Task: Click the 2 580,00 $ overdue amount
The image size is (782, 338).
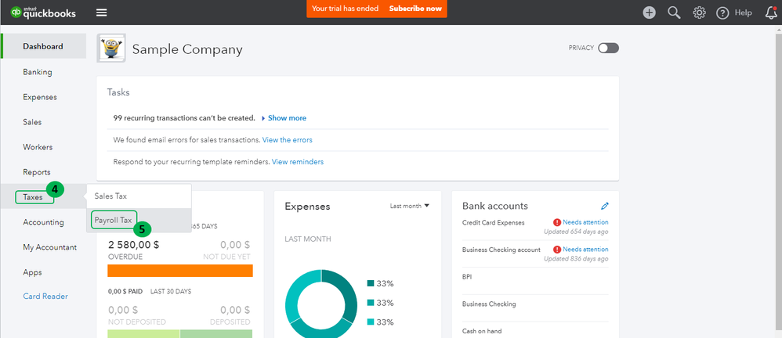Action: pyautogui.click(x=133, y=244)
